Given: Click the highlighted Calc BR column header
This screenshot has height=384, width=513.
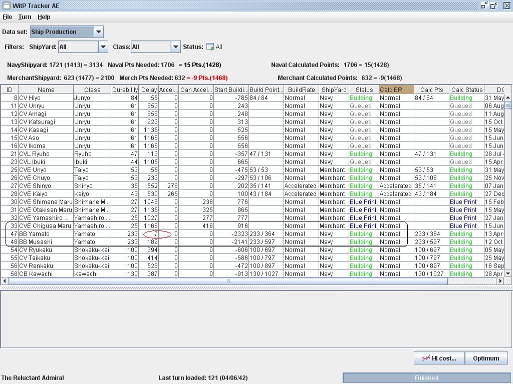Looking at the screenshot, I should click(397, 90).
